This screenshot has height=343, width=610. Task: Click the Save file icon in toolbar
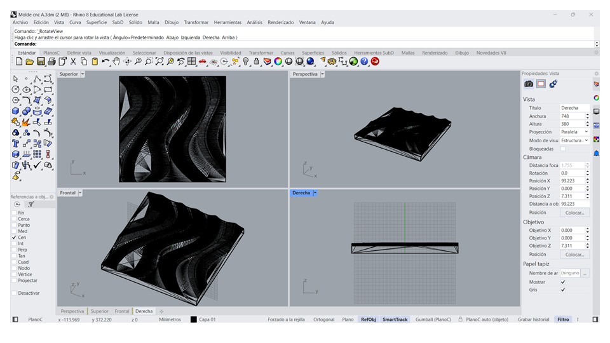coord(41,62)
